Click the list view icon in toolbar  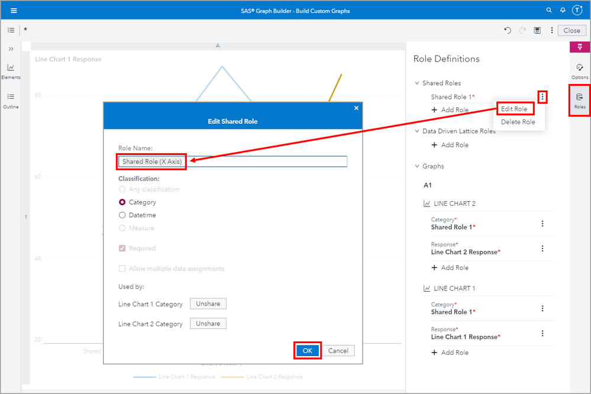pos(11,30)
